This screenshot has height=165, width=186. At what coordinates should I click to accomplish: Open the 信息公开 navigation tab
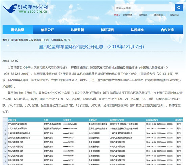point(47,30)
